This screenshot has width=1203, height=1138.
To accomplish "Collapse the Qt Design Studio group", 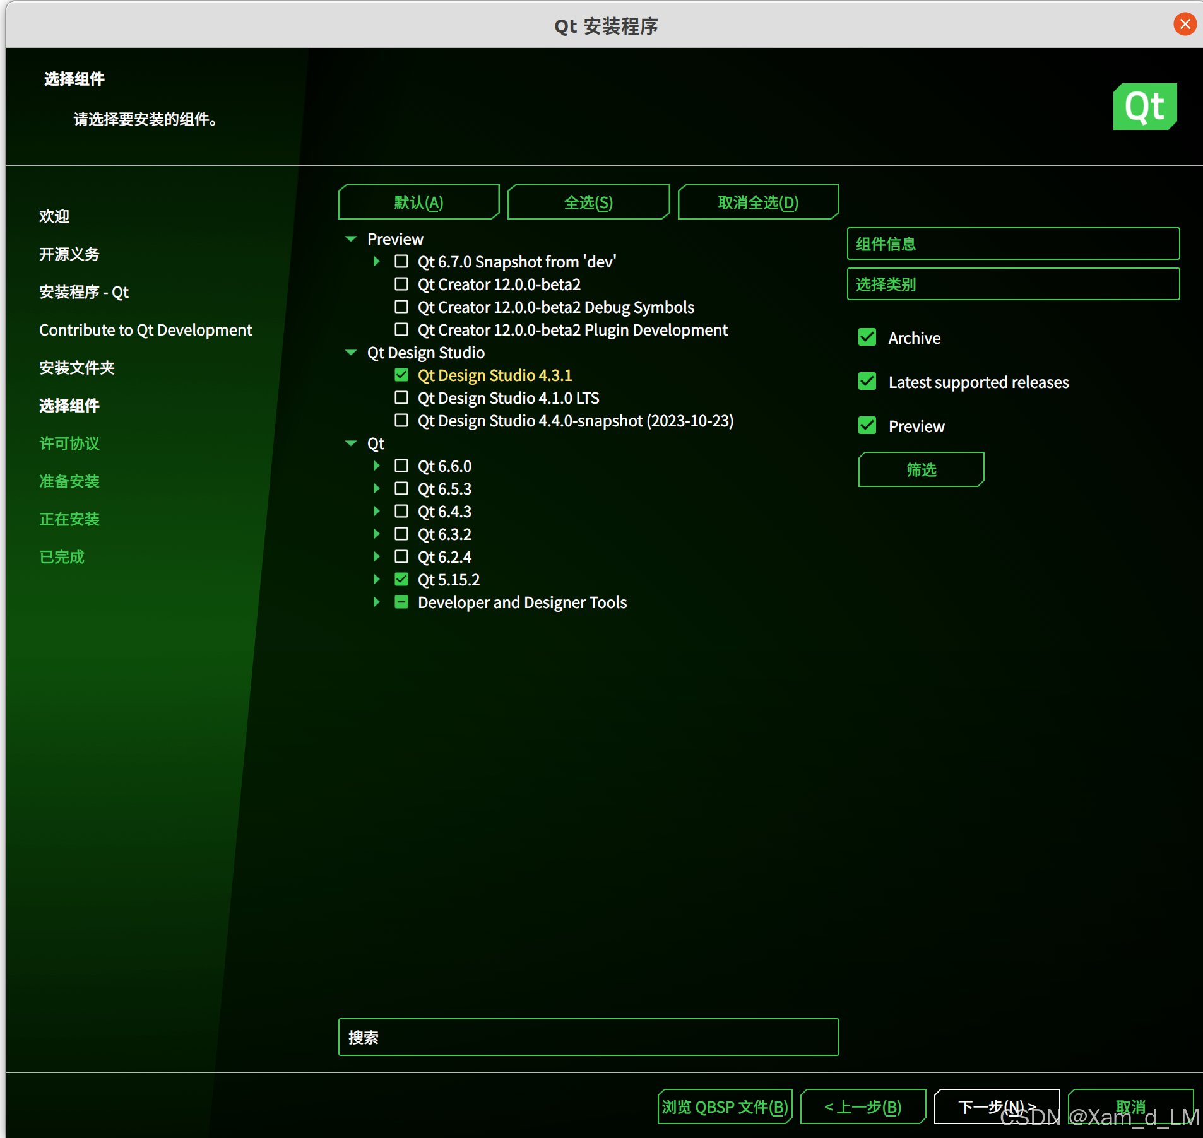I will 351,352.
